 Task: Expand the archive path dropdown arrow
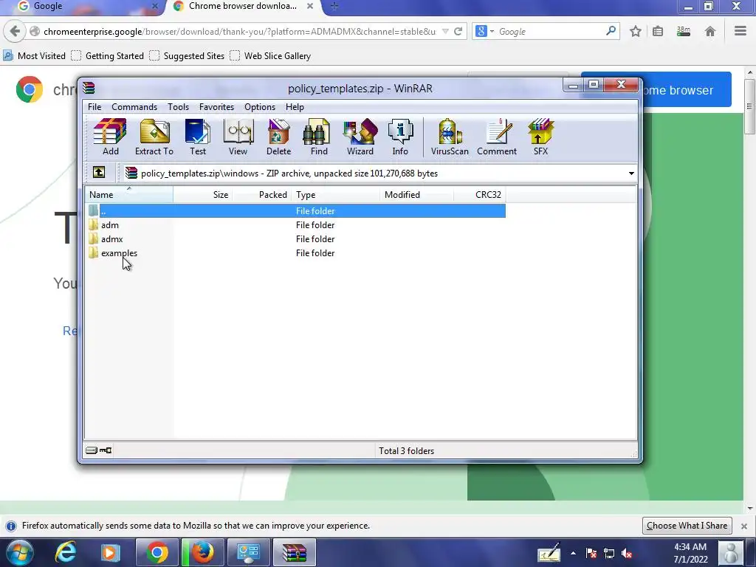tap(631, 173)
